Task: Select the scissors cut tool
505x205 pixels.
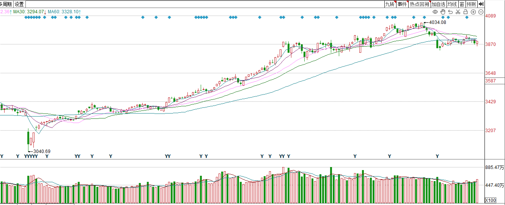Action: pos(458,12)
